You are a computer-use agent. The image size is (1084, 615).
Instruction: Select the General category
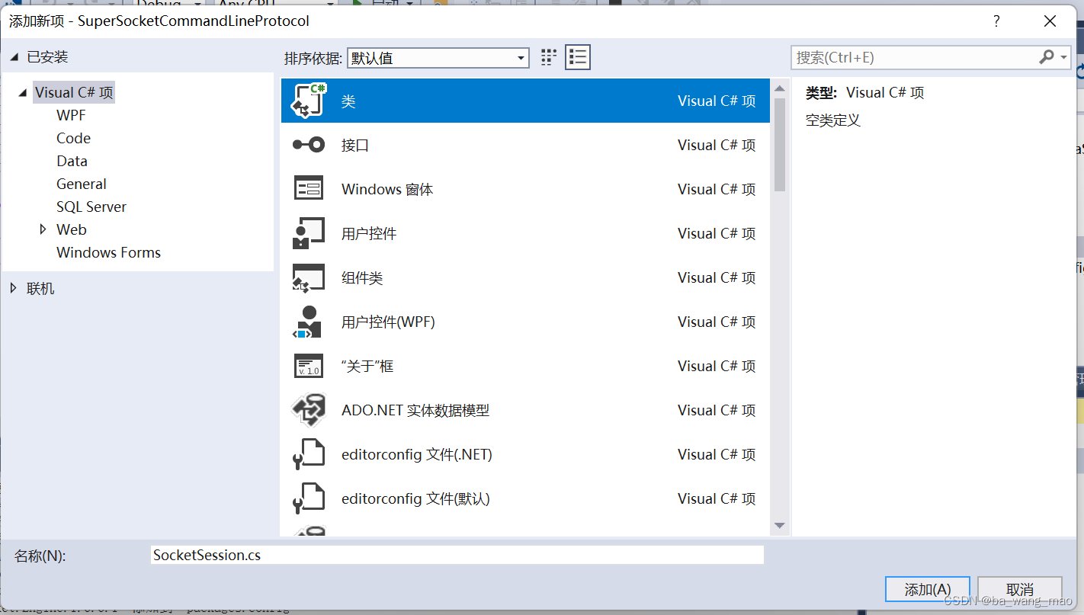point(82,184)
